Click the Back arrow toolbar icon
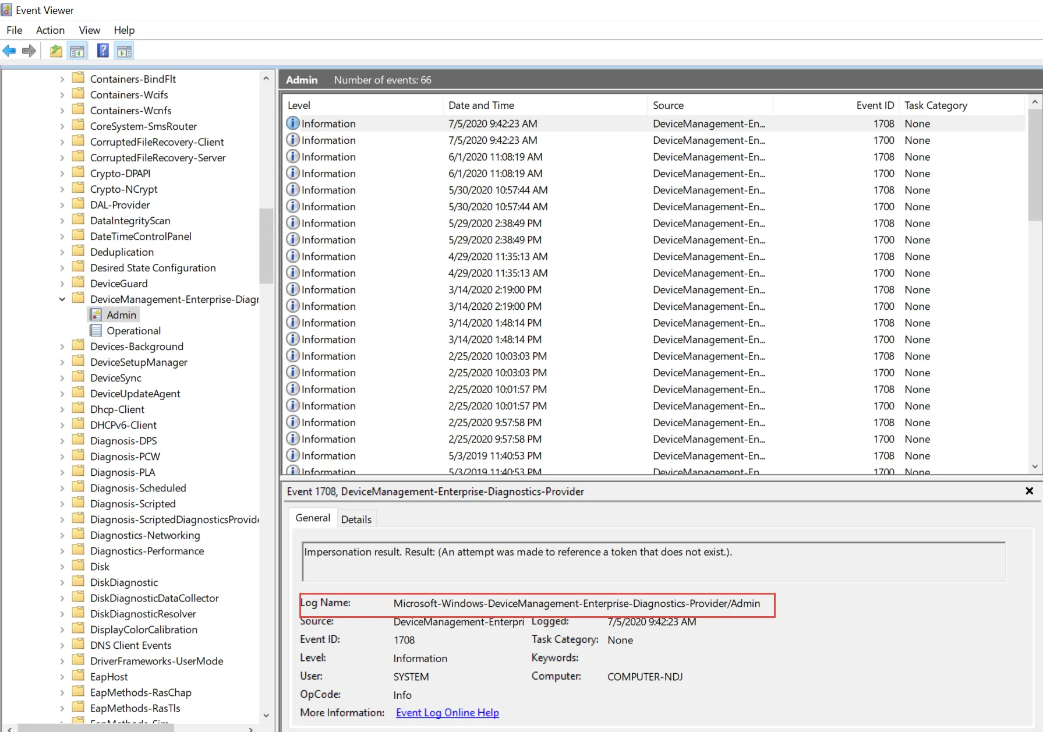This screenshot has width=1043, height=732. point(9,51)
